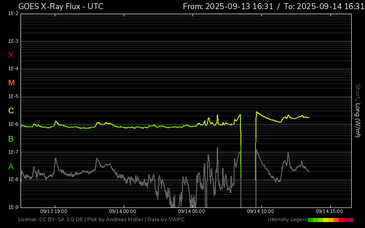
Task: Click the 1E-9 y-axis label
Action: click(x=13, y=207)
